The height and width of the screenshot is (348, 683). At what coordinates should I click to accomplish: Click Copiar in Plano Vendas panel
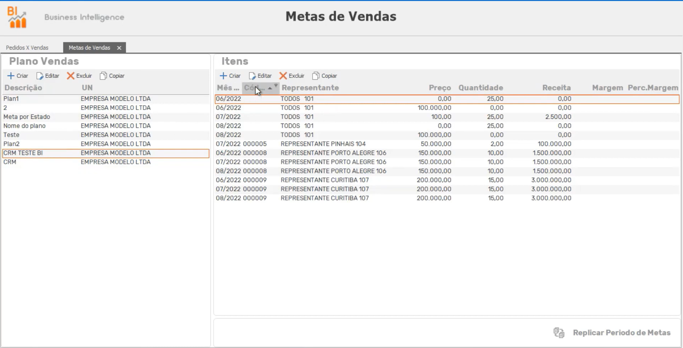click(112, 76)
